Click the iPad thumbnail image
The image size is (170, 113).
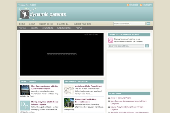tap(25, 90)
